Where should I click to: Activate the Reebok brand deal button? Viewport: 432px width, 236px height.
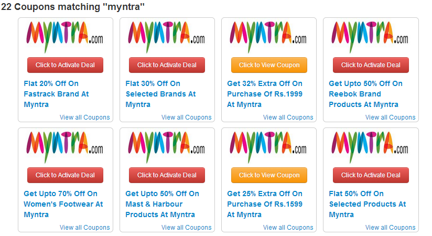click(x=371, y=65)
